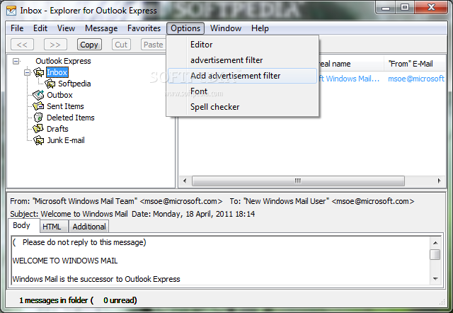Select Add advertisement filter entry
Image resolution: width=453 pixels, height=313 pixels.
coord(242,76)
